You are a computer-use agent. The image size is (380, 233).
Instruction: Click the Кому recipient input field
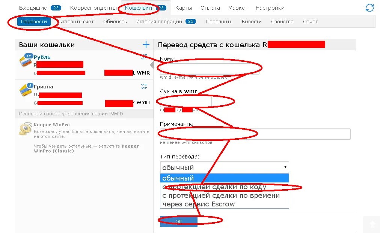[210, 69]
